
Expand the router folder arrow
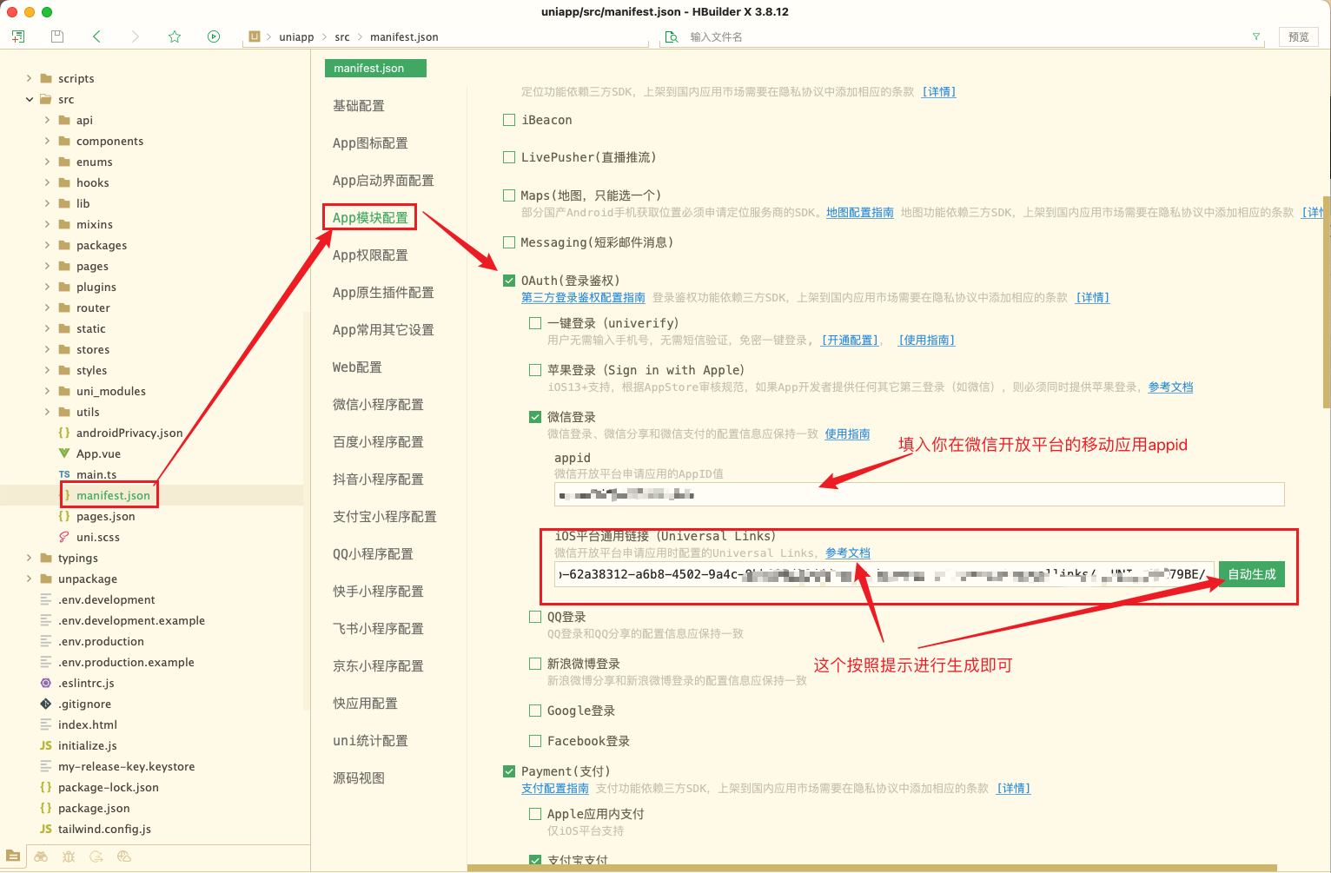pyautogui.click(x=47, y=308)
